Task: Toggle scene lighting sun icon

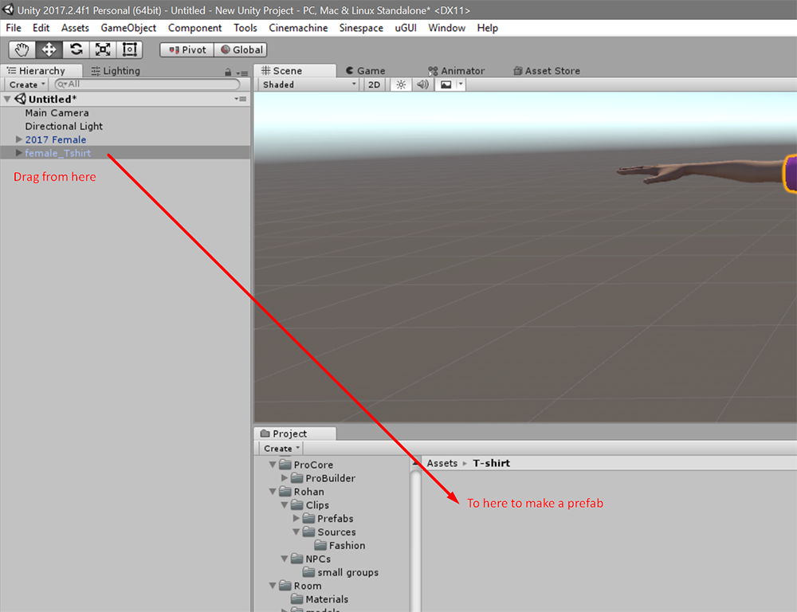Action: (401, 84)
